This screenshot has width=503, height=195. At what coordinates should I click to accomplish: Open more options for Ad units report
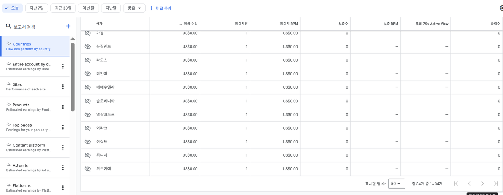63,168
